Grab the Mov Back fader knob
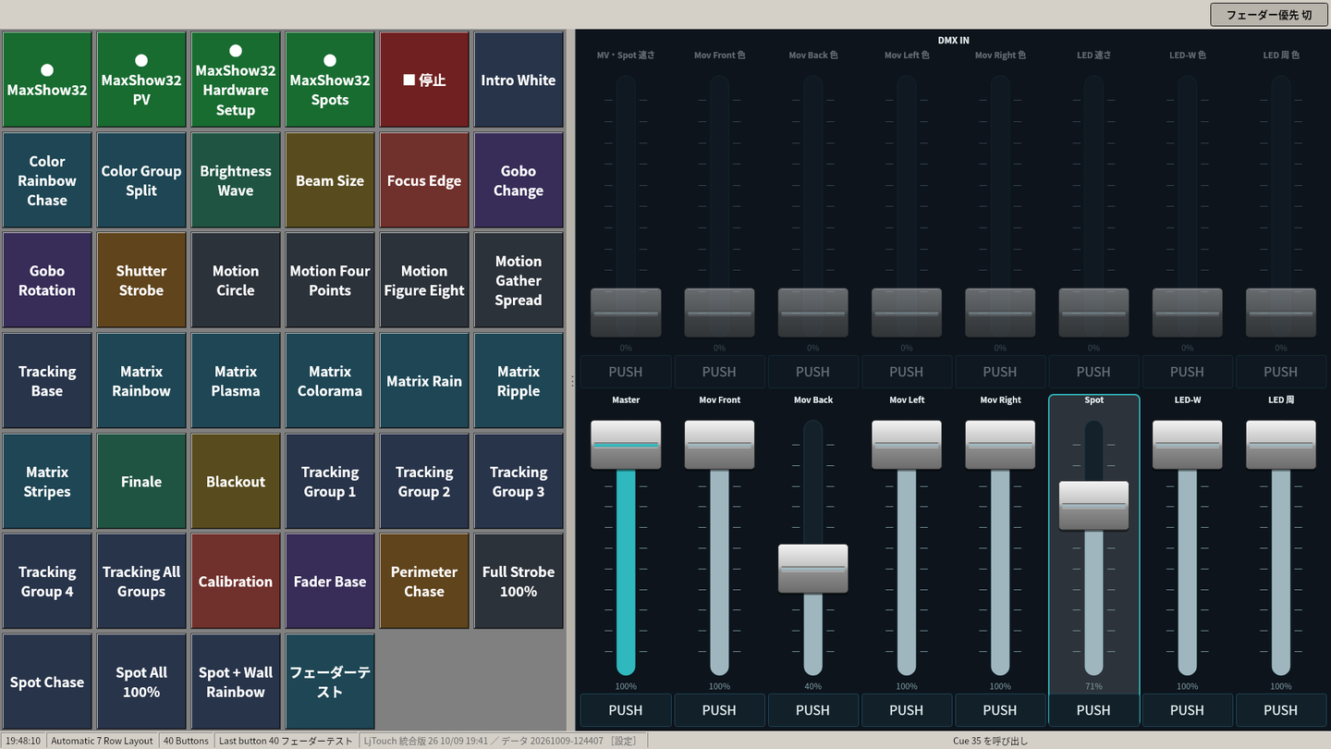Image resolution: width=1331 pixels, height=749 pixels. tap(812, 569)
